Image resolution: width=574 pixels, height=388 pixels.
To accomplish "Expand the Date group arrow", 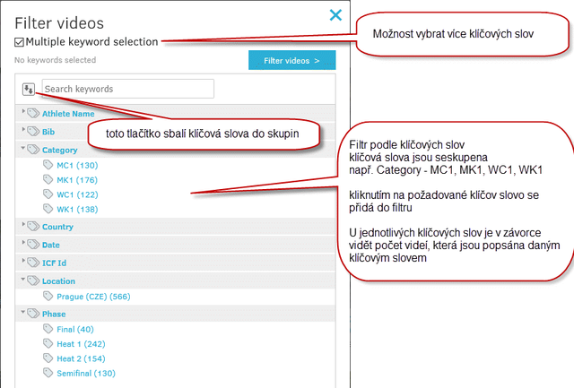I will click(x=23, y=243).
